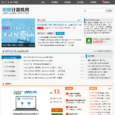The height and width of the screenshot is (115, 115).
Task: Select the blue active tab under headline
Action: click(x=60, y=33)
